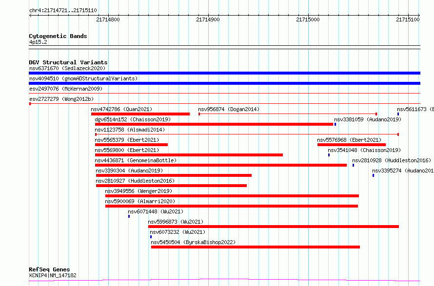434x286 pixels.
Task: Open the nsv5565379 (Ebert2021) label
Action: [x=127, y=140]
